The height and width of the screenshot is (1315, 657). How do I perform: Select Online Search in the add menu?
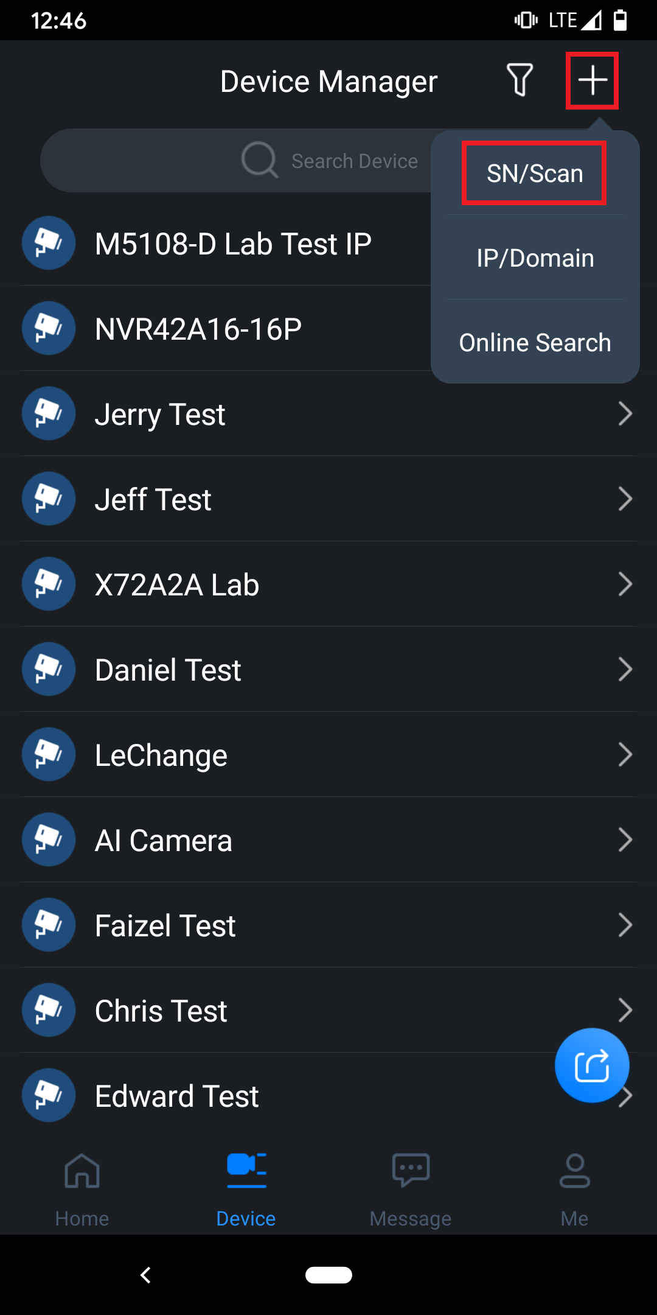pos(535,343)
